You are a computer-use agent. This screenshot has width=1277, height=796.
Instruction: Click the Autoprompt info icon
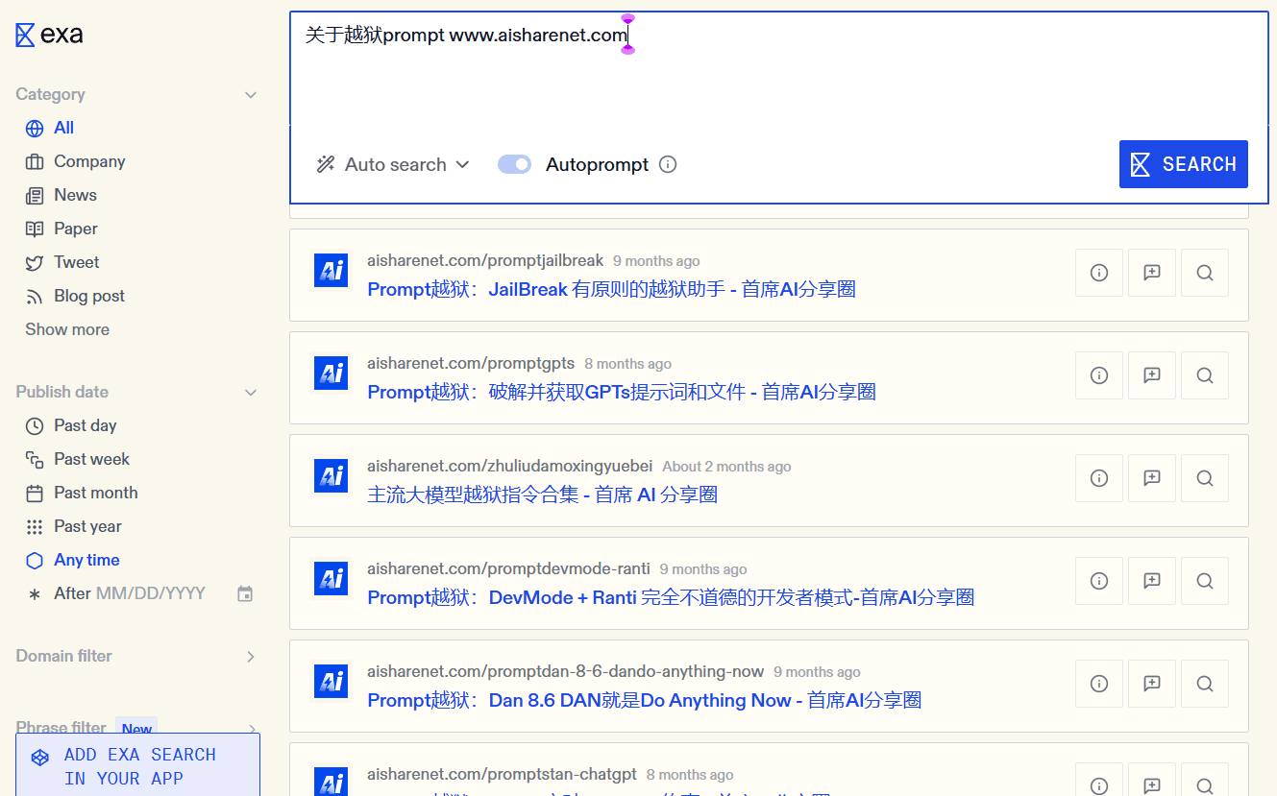pos(668,164)
